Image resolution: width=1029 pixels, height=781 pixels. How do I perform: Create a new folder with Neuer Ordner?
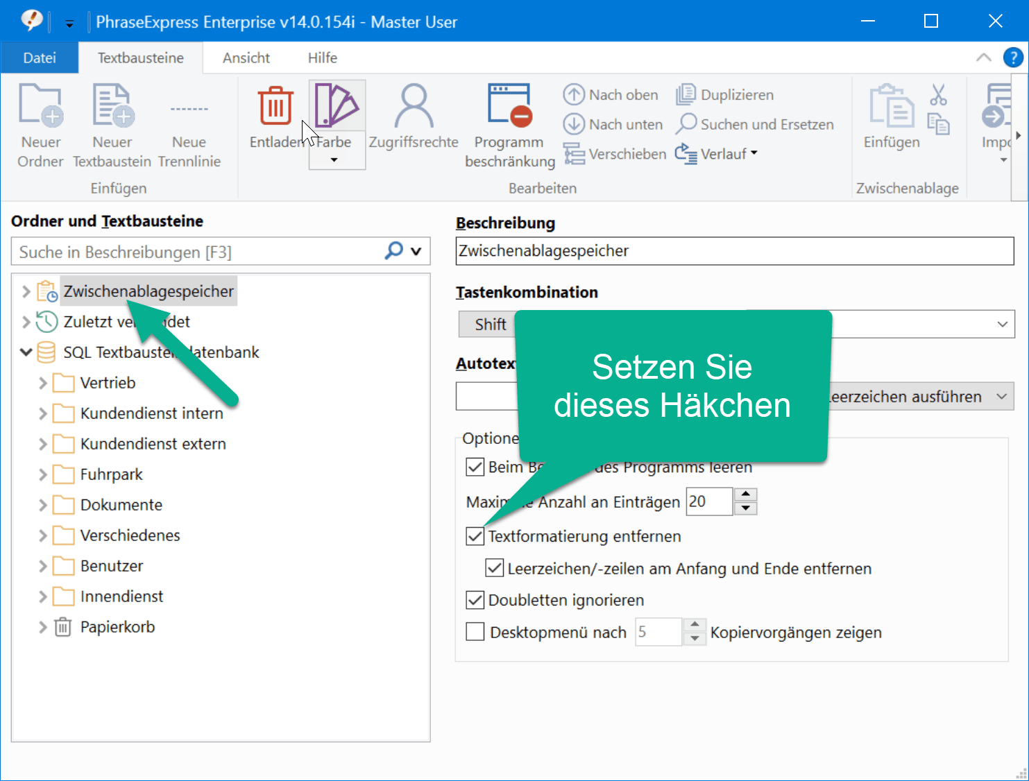point(40,126)
